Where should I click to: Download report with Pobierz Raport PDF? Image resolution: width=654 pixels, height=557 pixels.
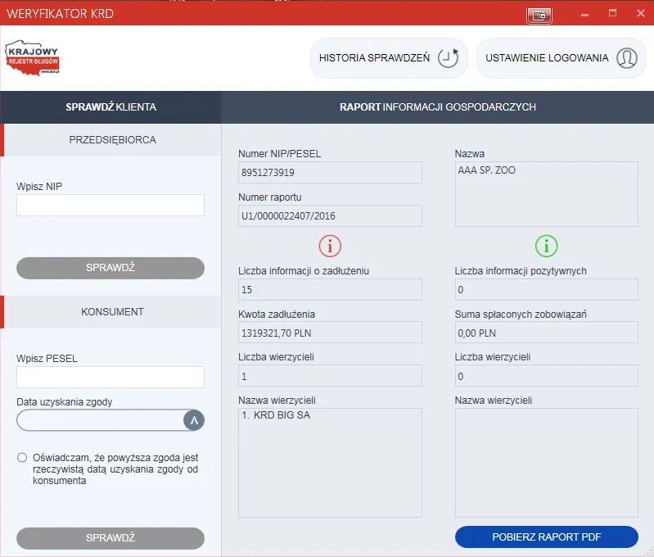click(x=546, y=537)
